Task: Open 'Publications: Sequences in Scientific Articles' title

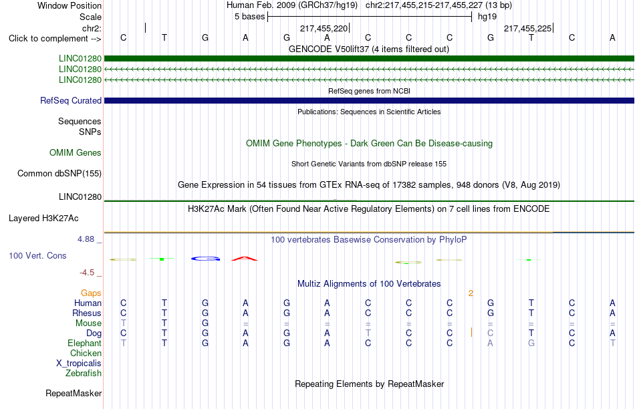Action: click(x=369, y=112)
